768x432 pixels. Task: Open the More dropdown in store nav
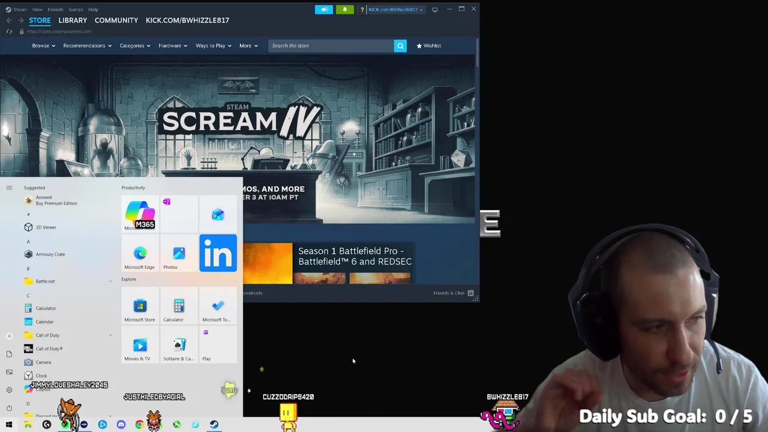click(248, 46)
